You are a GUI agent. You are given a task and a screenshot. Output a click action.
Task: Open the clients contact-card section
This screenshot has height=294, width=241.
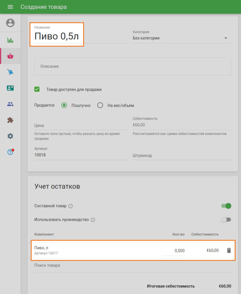[10, 88]
